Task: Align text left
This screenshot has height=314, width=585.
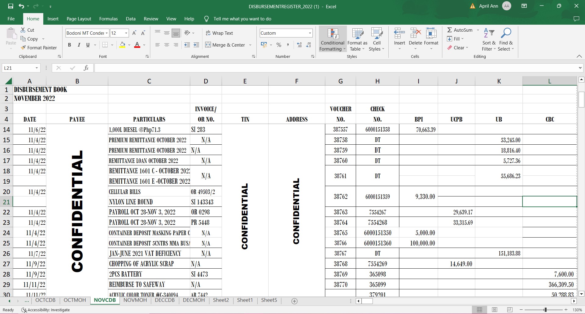Action: click(158, 45)
